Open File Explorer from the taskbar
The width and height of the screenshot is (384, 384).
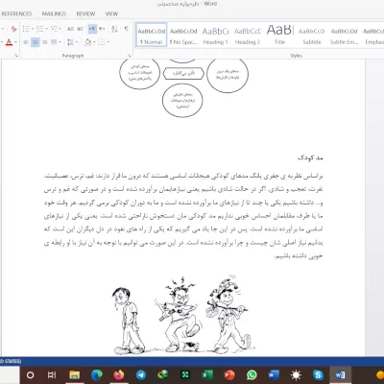[x=75, y=374]
